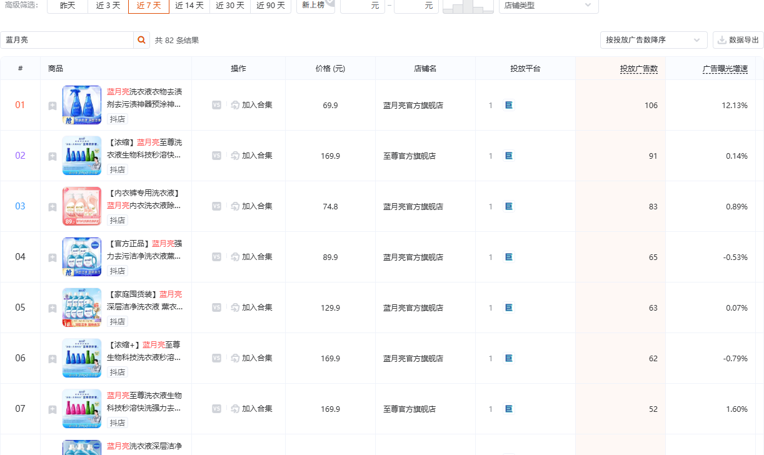
Task: Select the 近 30 天 time range tab
Action: (229, 6)
